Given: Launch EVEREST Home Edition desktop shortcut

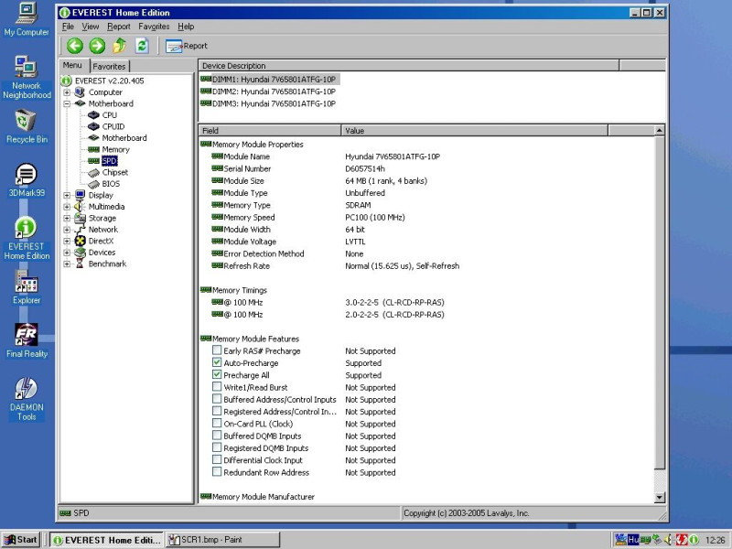Looking at the screenshot, I should [x=27, y=238].
